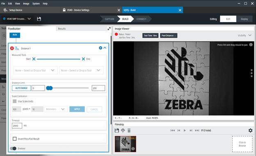Click the search icon in the Toolbox panel
The width and height of the screenshot is (256, 156).
pos(4,36)
